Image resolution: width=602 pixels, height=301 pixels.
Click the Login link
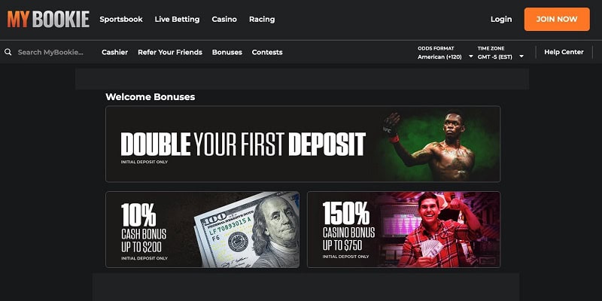click(501, 20)
